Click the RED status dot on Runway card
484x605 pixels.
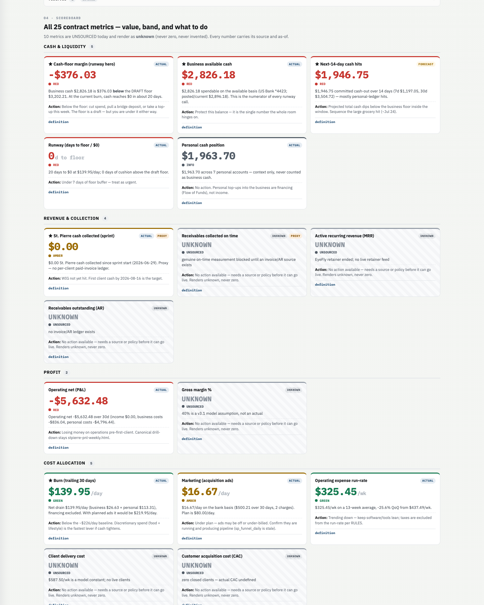(x=50, y=165)
